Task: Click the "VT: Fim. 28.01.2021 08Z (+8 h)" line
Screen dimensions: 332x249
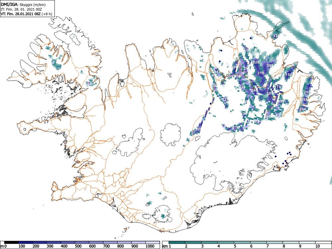Action: coord(26,14)
